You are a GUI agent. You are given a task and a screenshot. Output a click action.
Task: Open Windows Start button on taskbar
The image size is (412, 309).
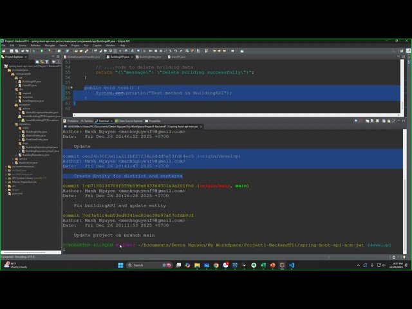tap(120, 265)
